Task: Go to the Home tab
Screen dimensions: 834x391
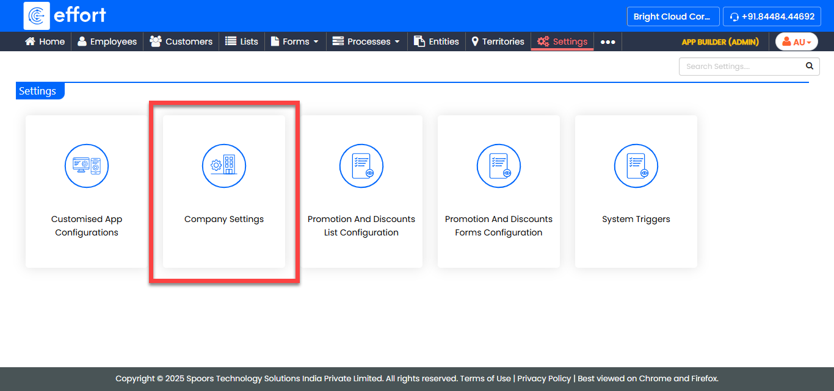Action: tap(45, 41)
